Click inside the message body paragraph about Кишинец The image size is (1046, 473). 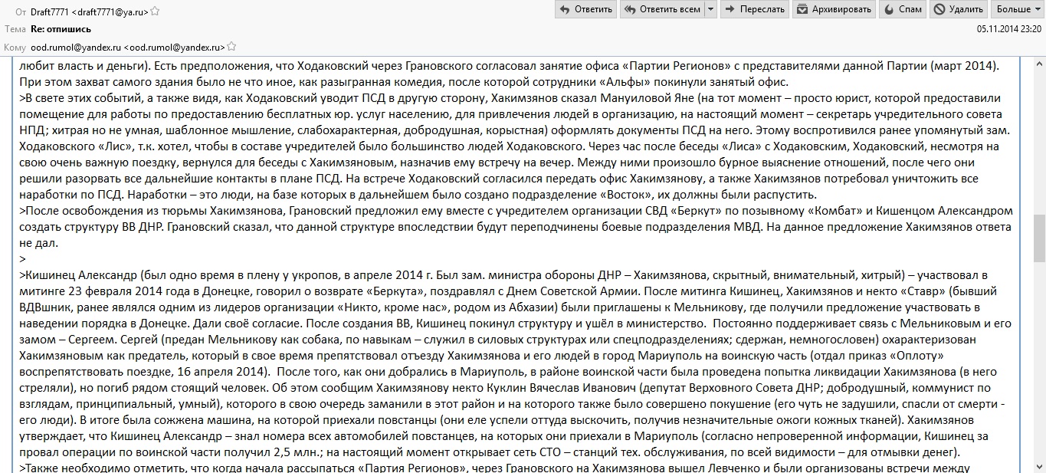pos(517,363)
